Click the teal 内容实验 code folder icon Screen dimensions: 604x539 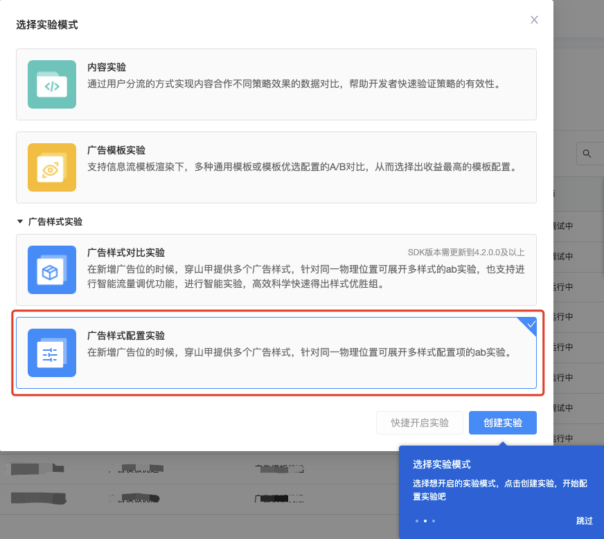[x=52, y=84]
